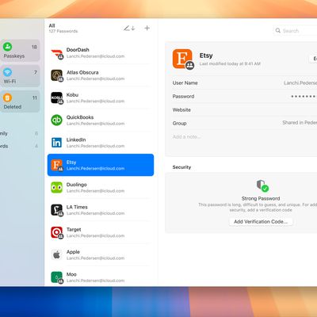The height and width of the screenshot is (317, 317).
Task: Select the LinkedIn entry name
Action: point(76,139)
